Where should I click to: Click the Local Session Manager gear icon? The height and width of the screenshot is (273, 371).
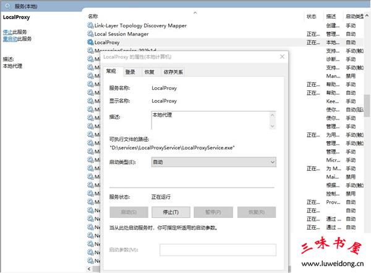point(90,34)
